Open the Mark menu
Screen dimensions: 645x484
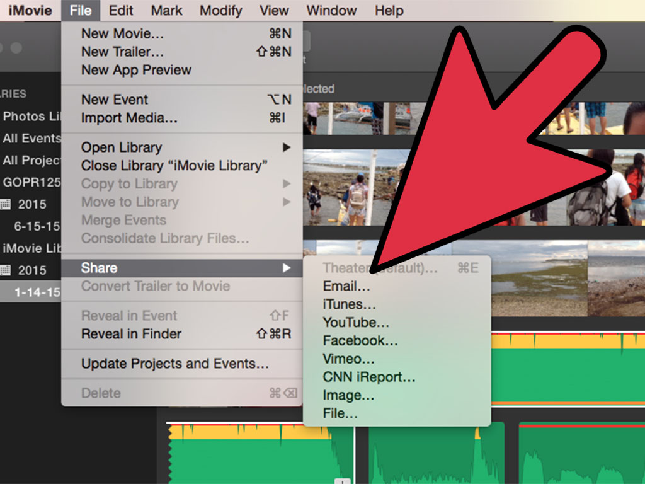tap(166, 10)
